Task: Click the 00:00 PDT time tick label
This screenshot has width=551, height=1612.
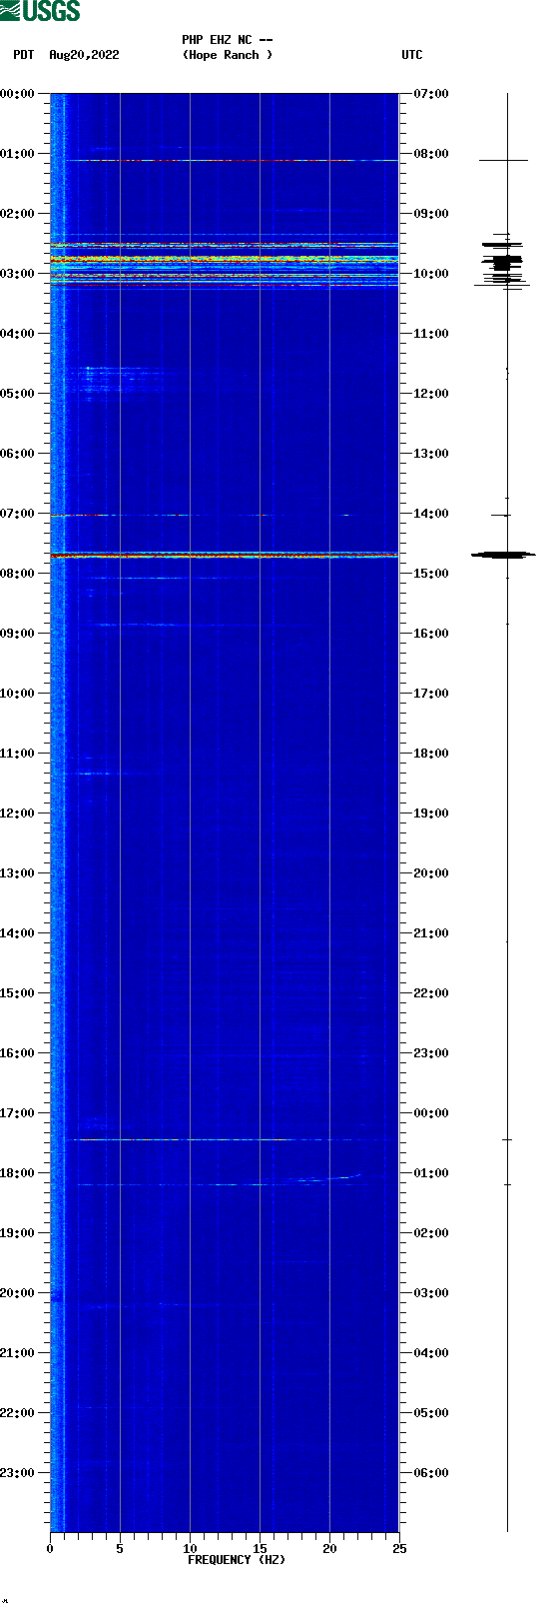Action: tap(17, 94)
